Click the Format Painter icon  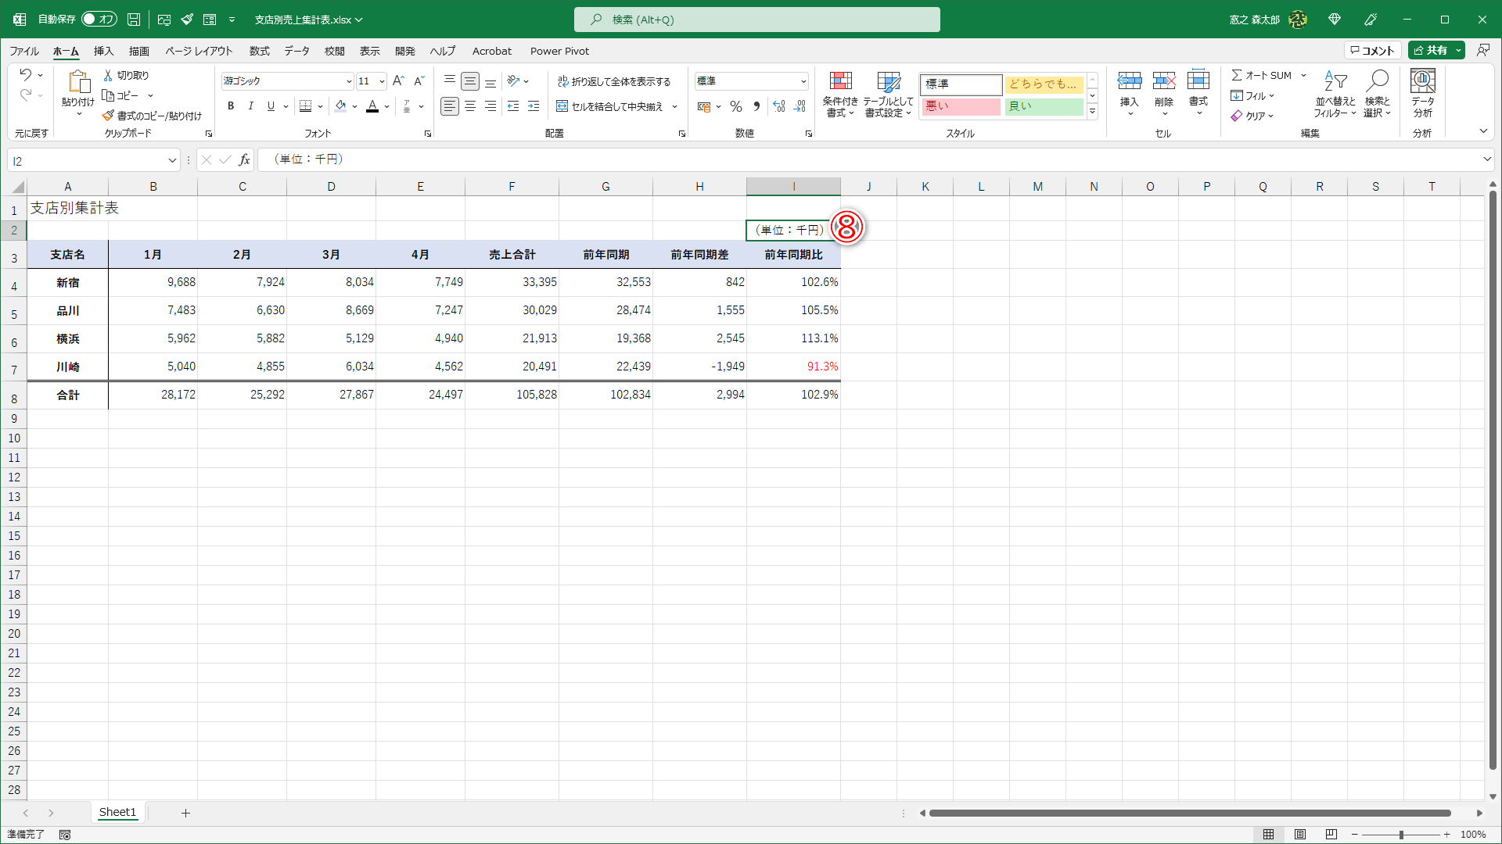click(x=109, y=116)
